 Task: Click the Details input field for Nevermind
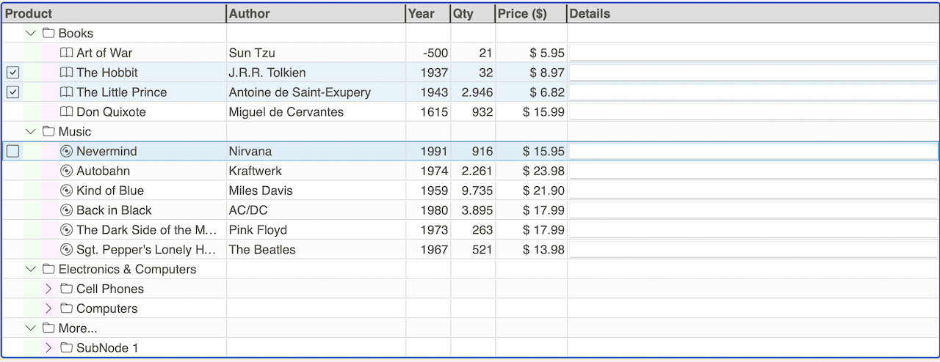[754, 151]
